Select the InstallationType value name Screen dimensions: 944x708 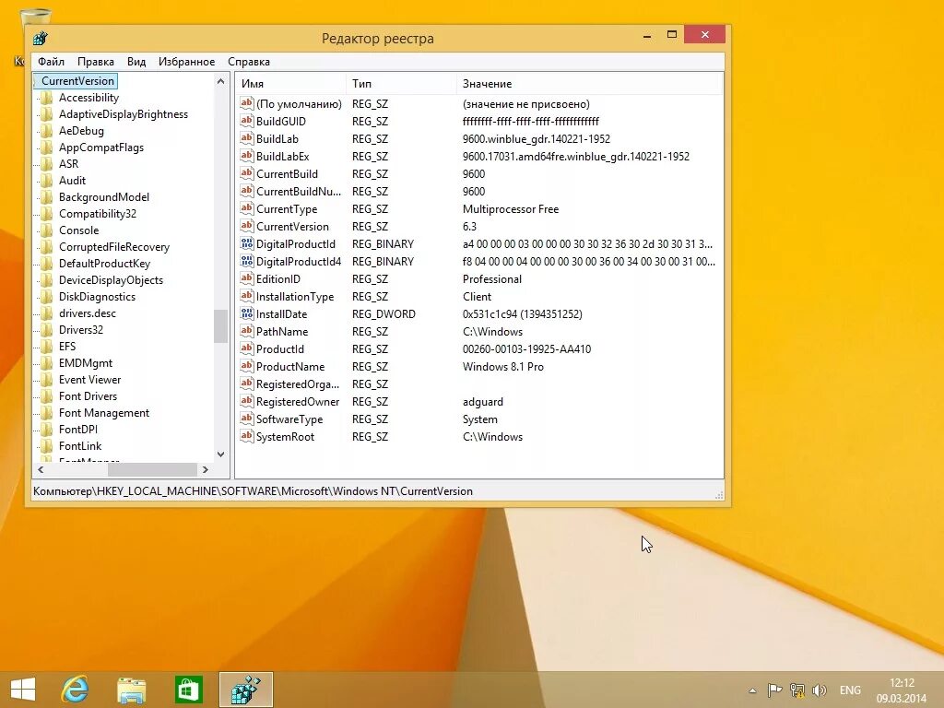tap(295, 296)
